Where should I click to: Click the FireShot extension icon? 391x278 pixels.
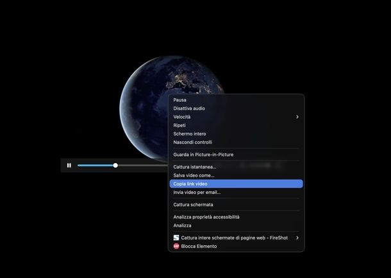(176, 238)
